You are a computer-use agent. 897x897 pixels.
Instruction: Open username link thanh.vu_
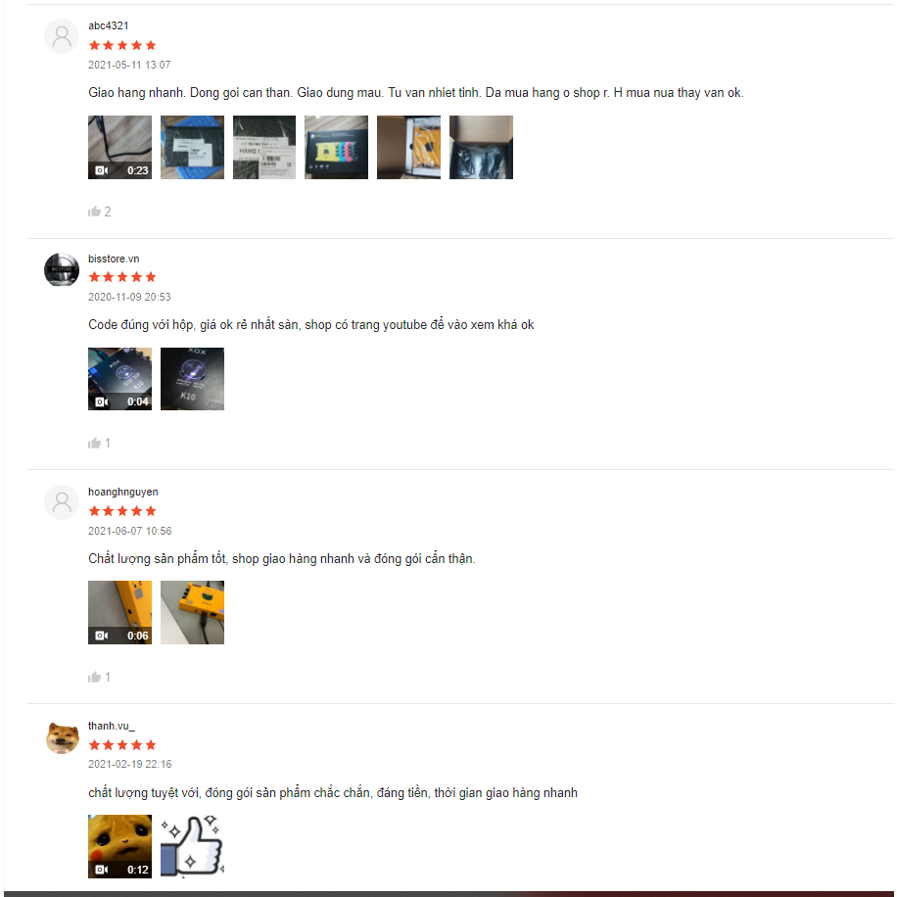pyautogui.click(x=111, y=726)
